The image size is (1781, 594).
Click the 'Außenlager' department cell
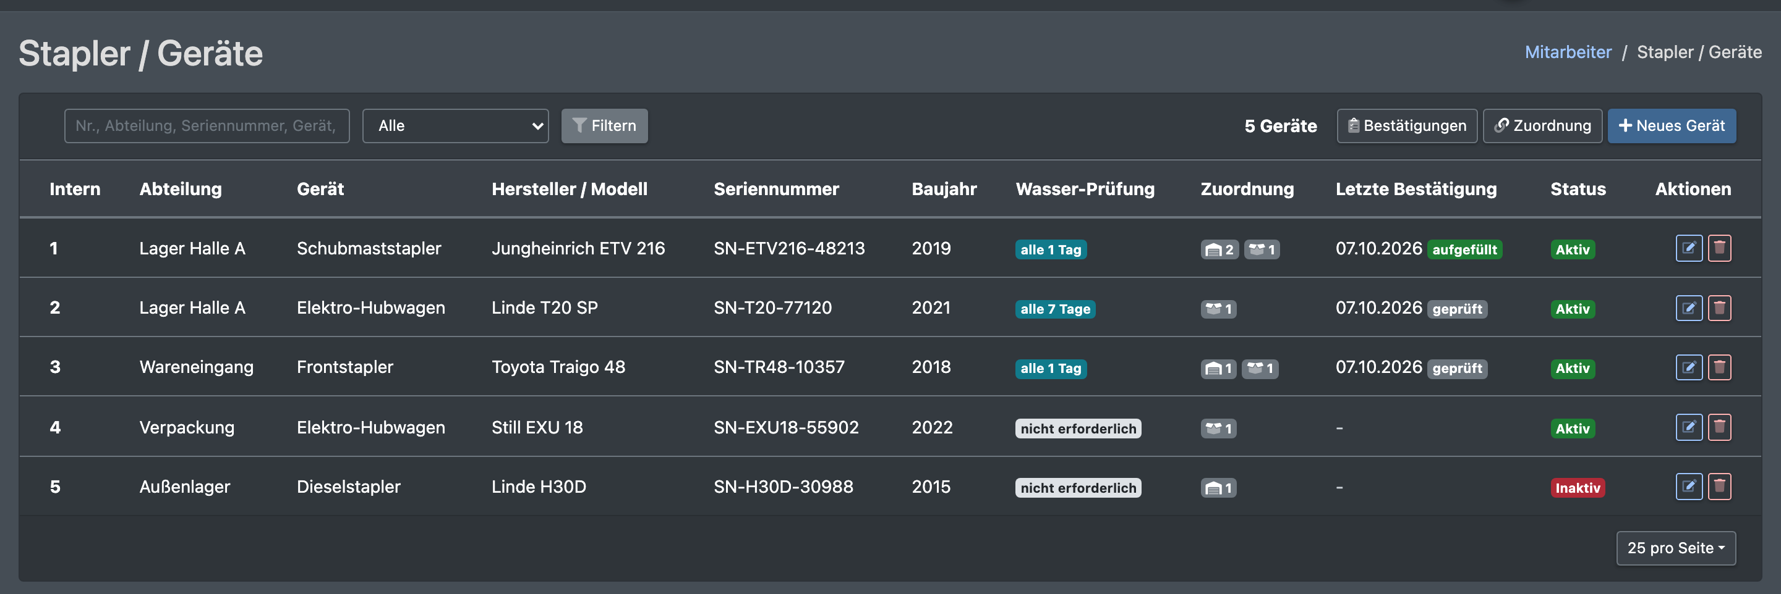tap(184, 486)
